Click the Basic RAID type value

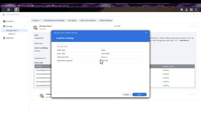coord(103,50)
